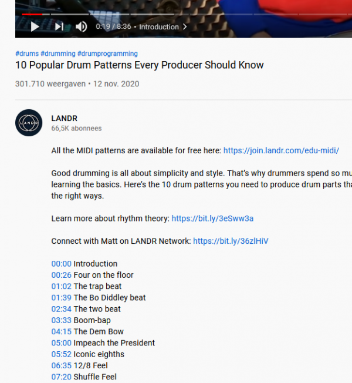Jump to 03:33 Boom-bap timestamp

(61, 320)
